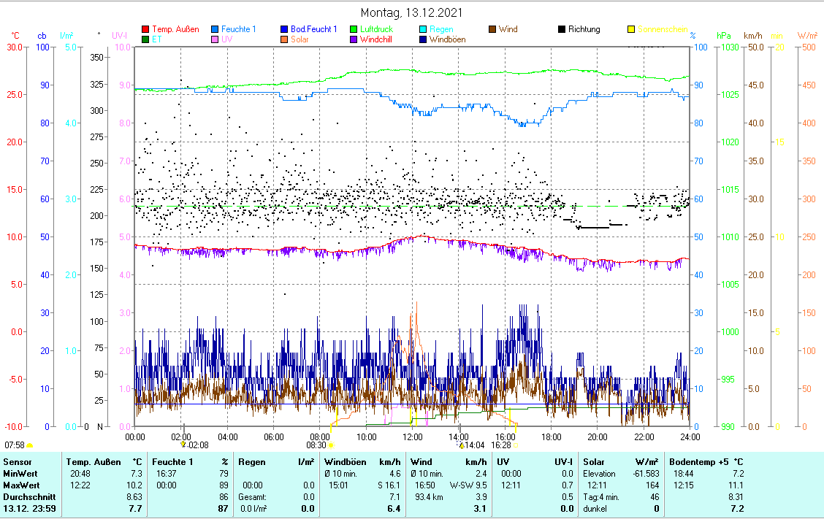Click the pink UV legend square

[x=215, y=39]
